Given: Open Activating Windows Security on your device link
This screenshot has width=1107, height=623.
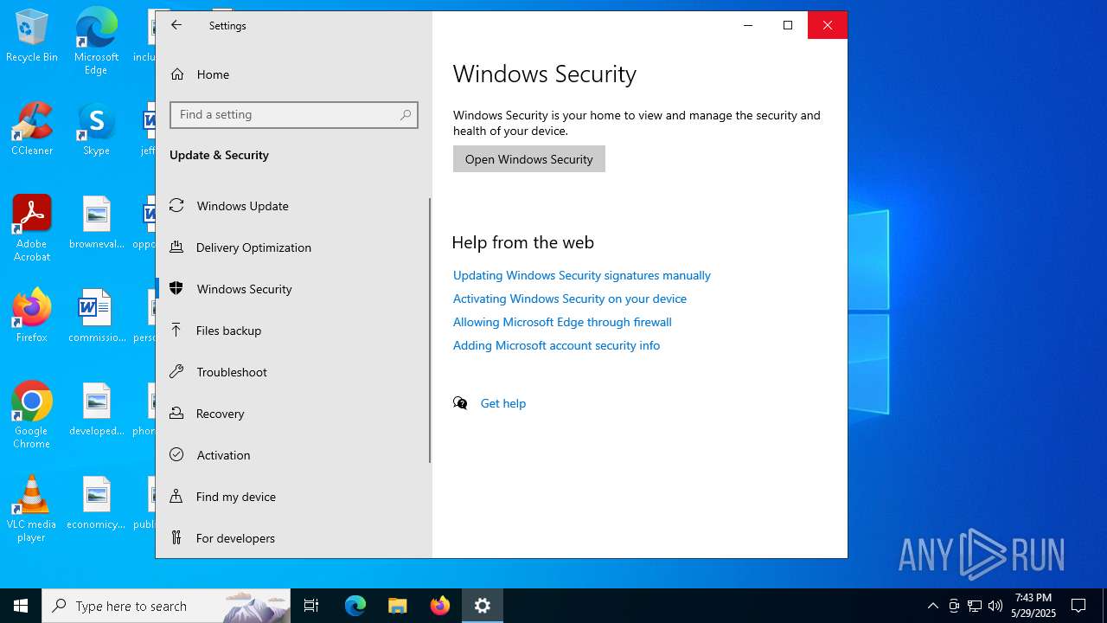Looking at the screenshot, I should (570, 299).
